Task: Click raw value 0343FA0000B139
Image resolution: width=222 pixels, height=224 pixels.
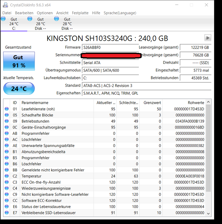Action: click(190, 121)
